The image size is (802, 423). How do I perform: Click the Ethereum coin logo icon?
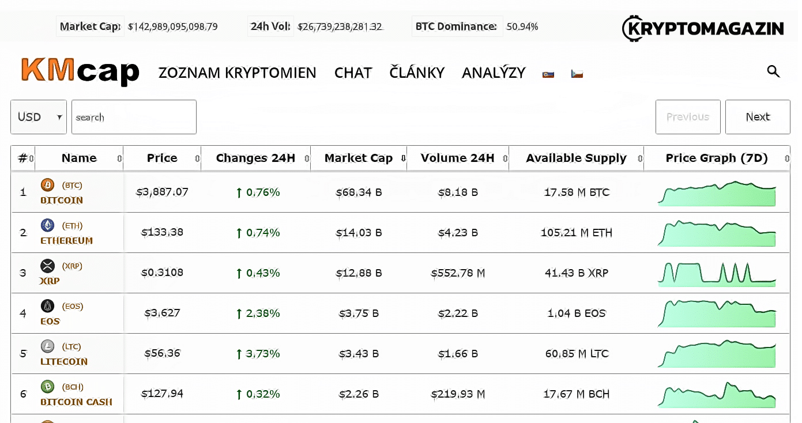pyautogui.click(x=47, y=225)
